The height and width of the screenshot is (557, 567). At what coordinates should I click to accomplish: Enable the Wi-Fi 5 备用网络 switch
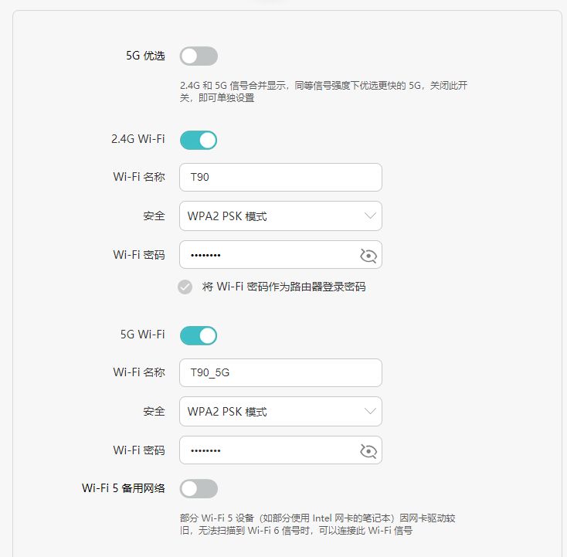click(x=199, y=488)
